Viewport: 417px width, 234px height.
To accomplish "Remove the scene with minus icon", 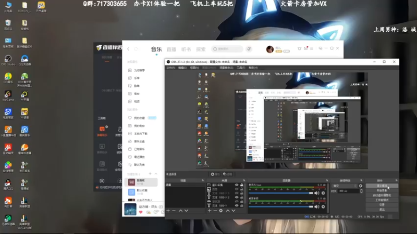I will (174, 211).
